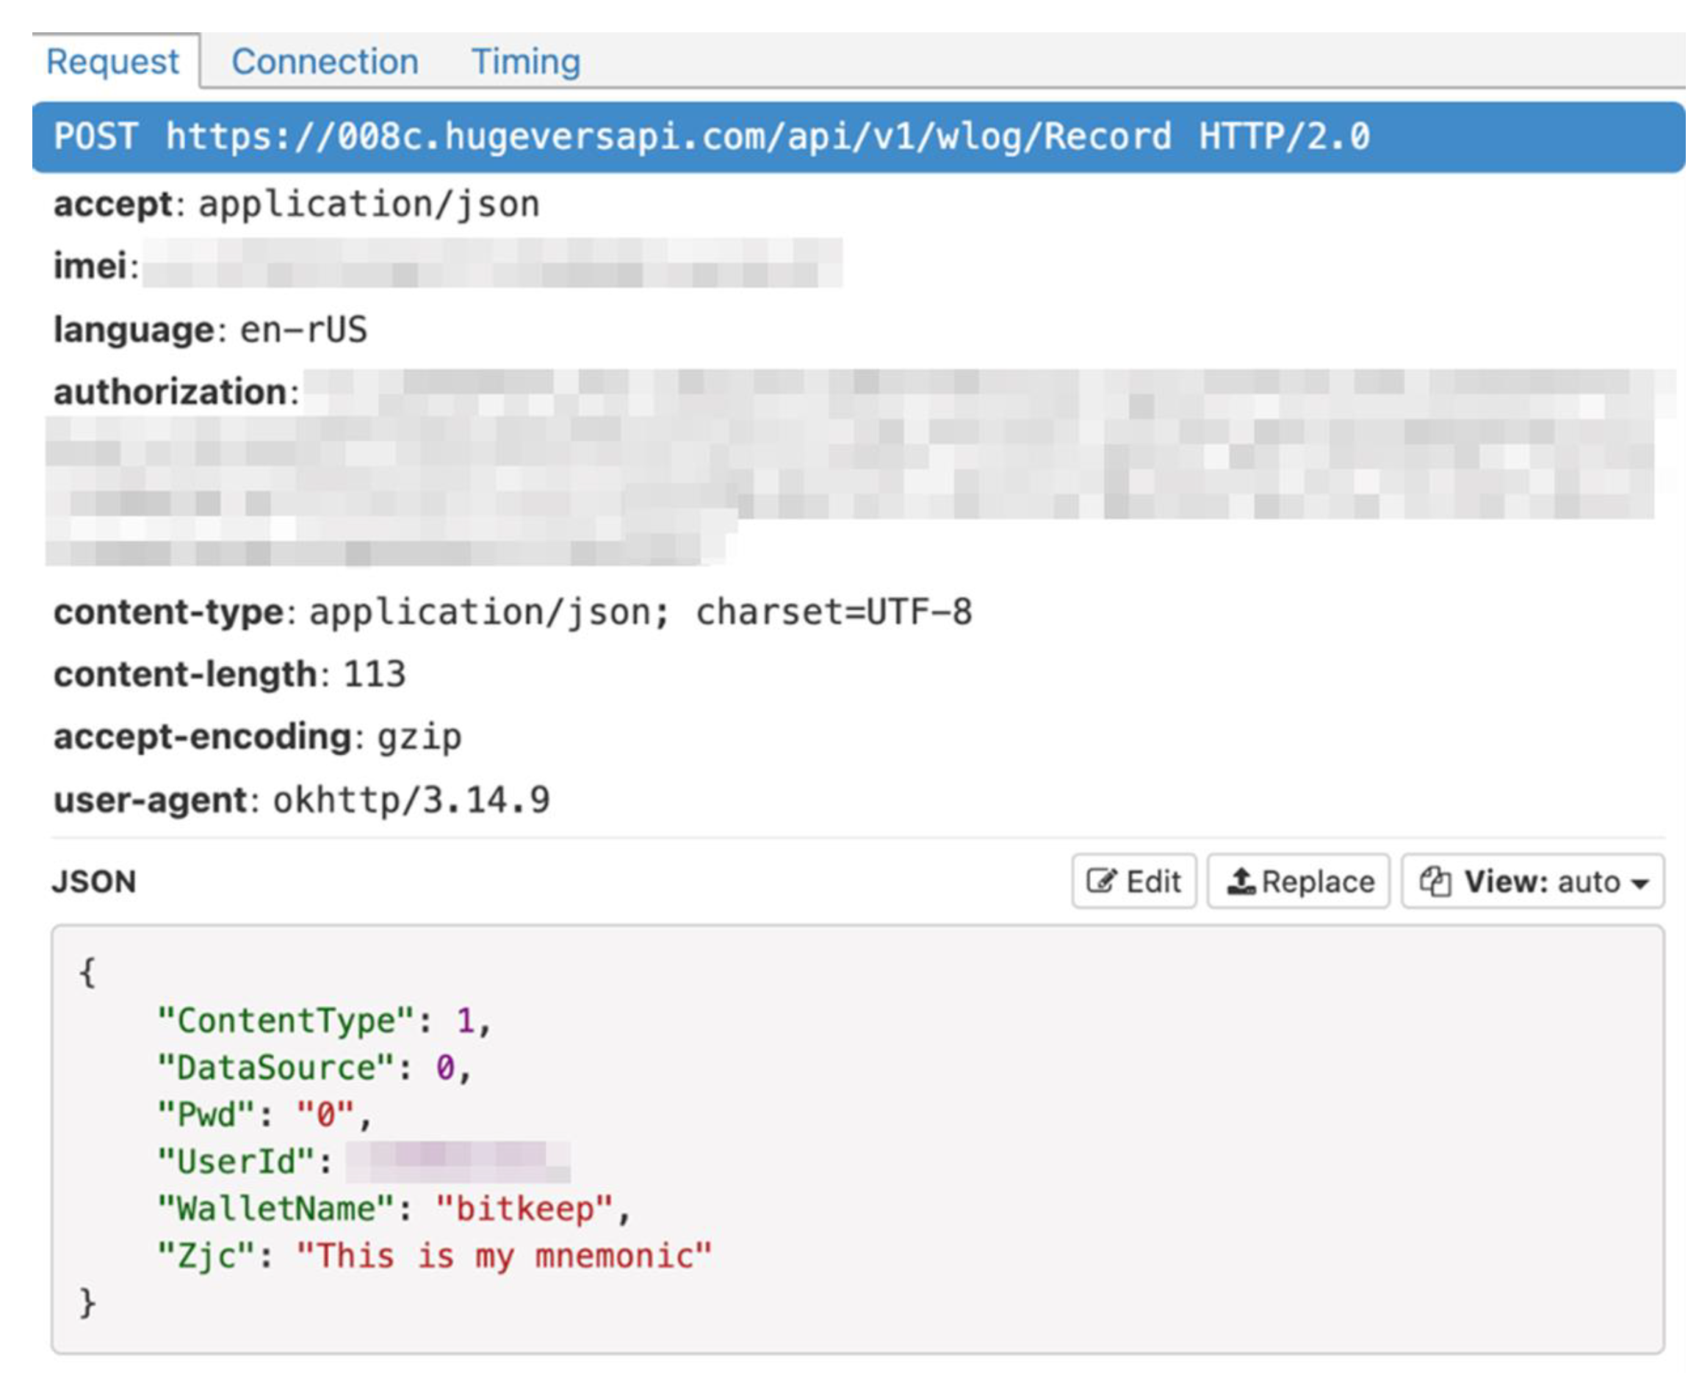
Task: Click the Zjc mnemonic string value
Action: click(x=503, y=1256)
